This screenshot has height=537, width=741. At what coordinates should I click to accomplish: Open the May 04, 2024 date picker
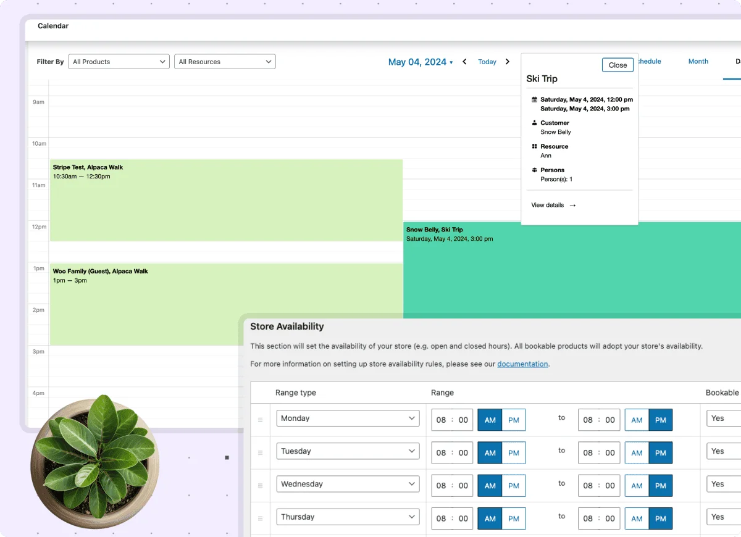(x=420, y=62)
